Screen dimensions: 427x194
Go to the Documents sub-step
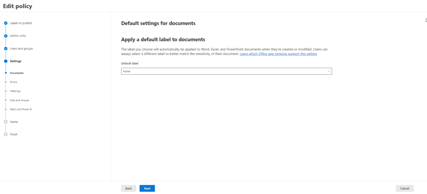click(17, 73)
